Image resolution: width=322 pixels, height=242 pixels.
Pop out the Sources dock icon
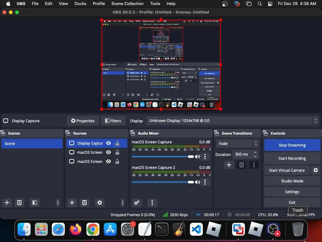click(68, 133)
